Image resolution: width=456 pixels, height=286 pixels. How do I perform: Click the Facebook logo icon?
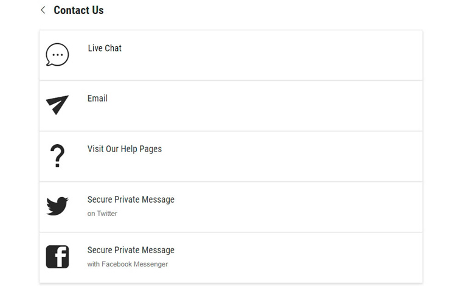[57, 257]
